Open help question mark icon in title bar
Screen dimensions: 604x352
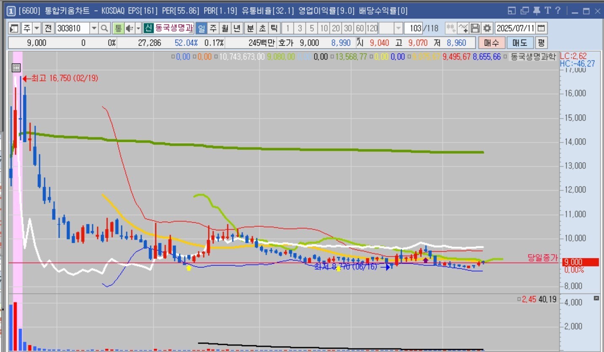[x=558, y=11]
